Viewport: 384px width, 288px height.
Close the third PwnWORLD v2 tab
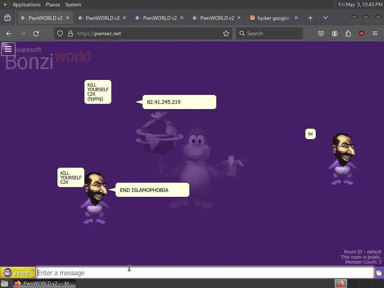(182, 18)
